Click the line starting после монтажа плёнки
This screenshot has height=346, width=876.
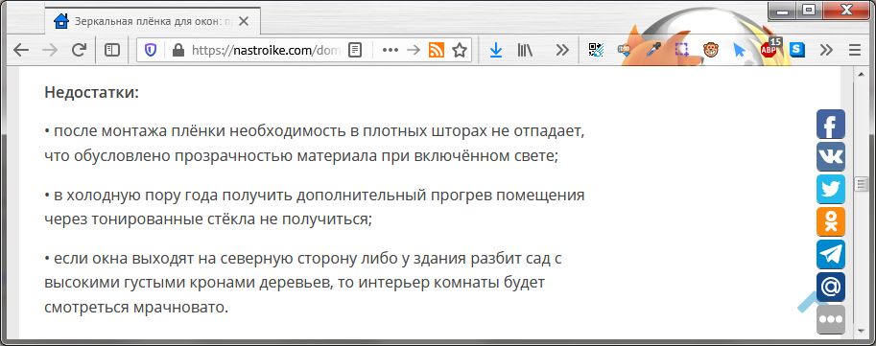click(x=315, y=131)
